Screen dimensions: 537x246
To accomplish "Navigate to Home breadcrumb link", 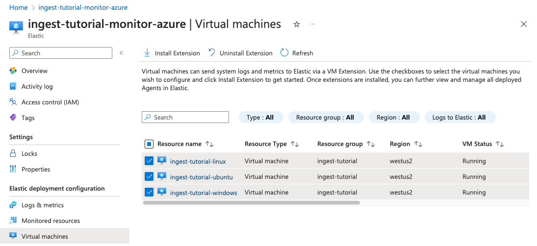I will pos(19,8).
